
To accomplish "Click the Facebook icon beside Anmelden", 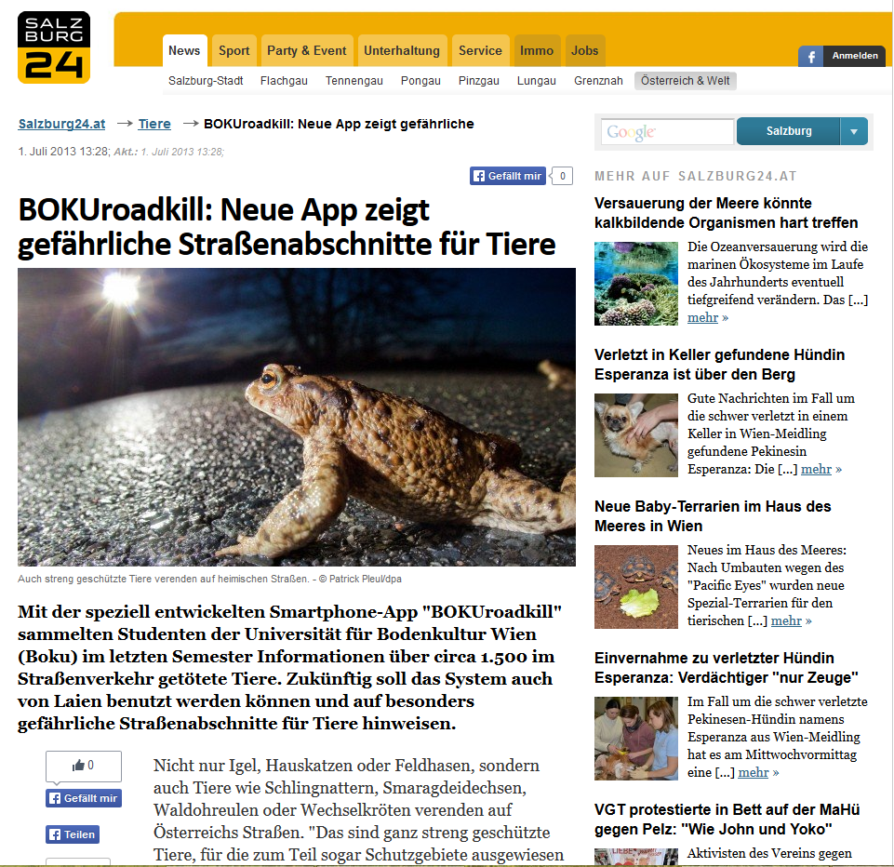I will (x=811, y=56).
